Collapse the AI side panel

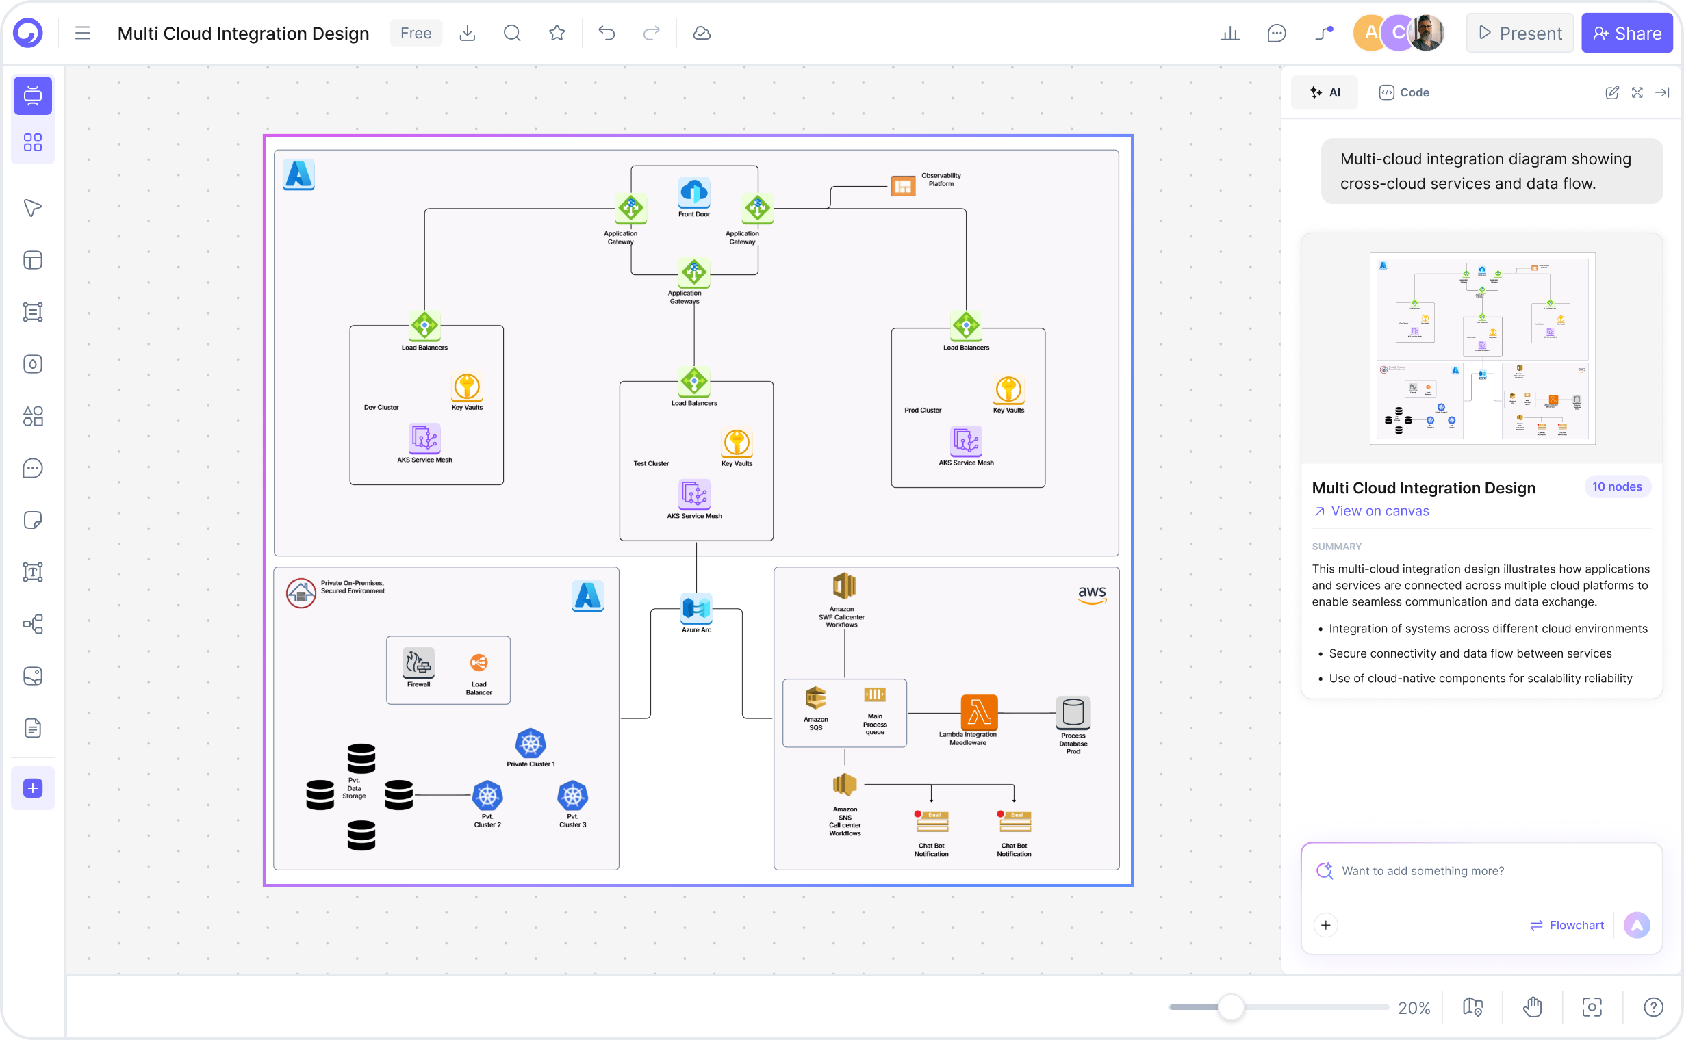click(x=1663, y=92)
